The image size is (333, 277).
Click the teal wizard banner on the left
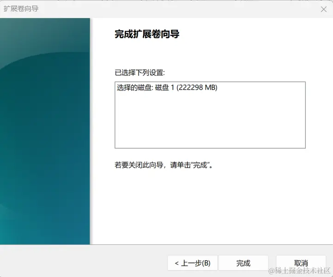click(45, 131)
